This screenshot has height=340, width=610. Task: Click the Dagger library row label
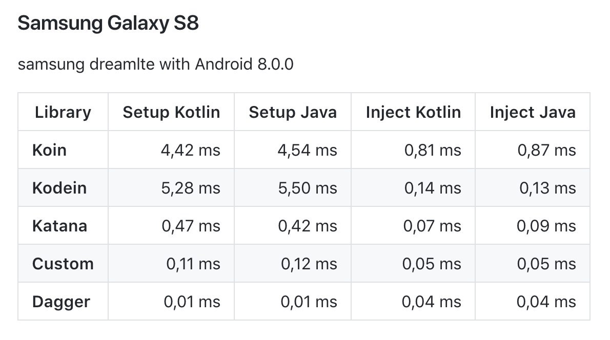pos(61,302)
